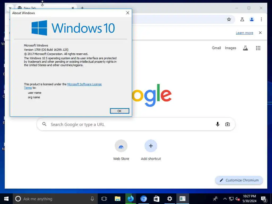The width and height of the screenshot is (272, 204).
Task: Open Settings gear in taskbar
Action: (x=169, y=199)
